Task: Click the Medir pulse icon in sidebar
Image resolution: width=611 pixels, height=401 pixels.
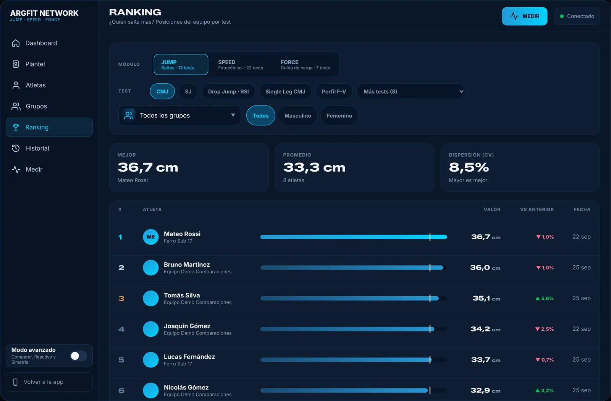Action: pyautogui.click(x=16, y=169)
